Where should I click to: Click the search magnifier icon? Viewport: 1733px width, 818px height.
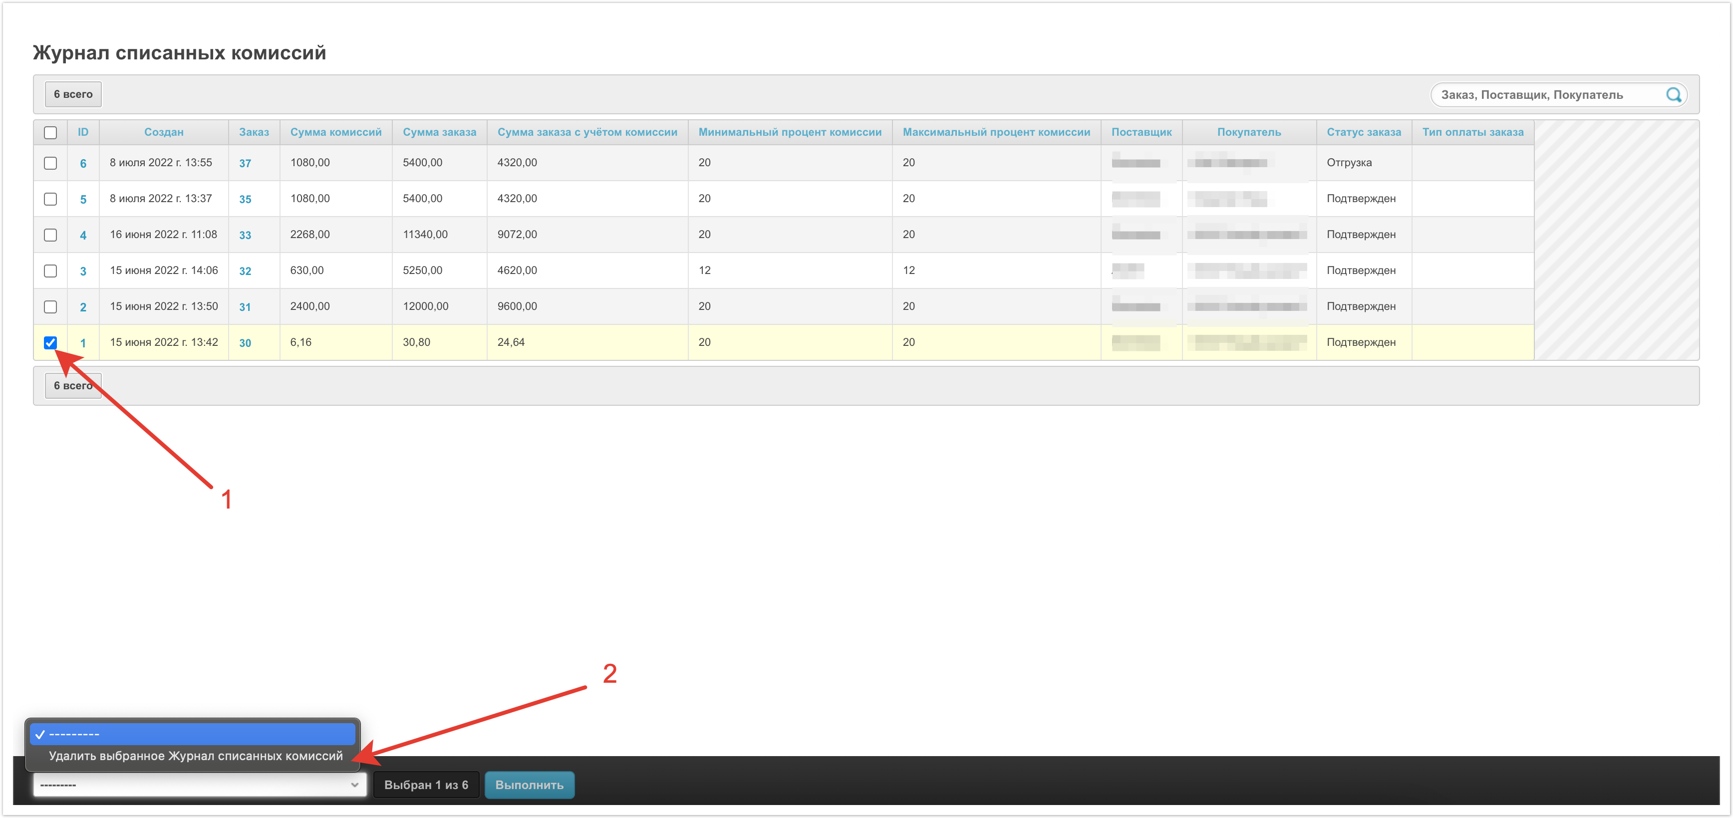(1673, 95)
